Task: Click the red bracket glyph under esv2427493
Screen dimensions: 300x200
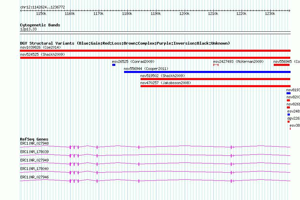Action: (216, 65)
